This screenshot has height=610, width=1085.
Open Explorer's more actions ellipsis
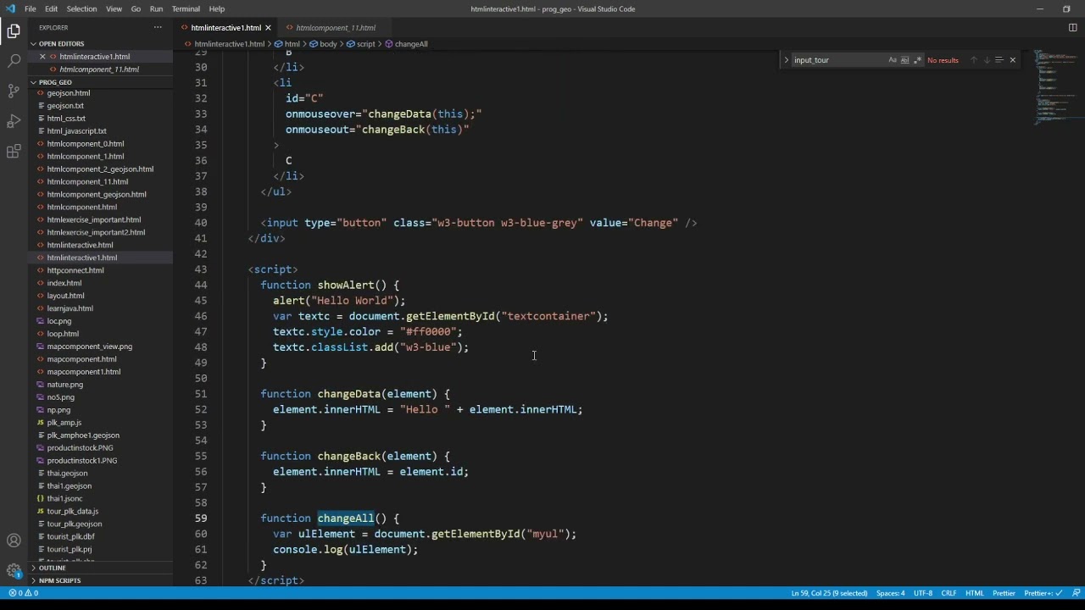[158, 27]
